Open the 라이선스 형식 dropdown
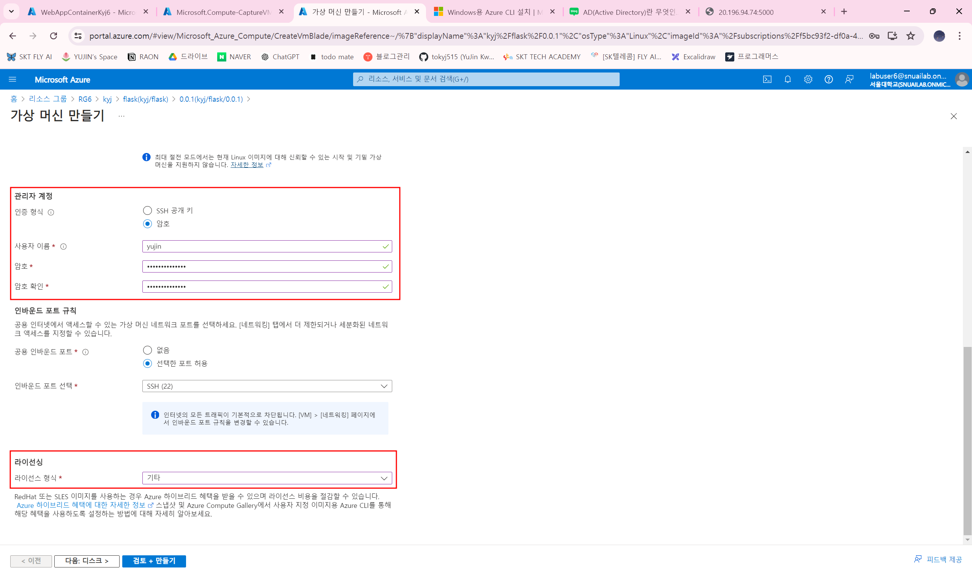The image size is (972, 580). tap(267, 478)
